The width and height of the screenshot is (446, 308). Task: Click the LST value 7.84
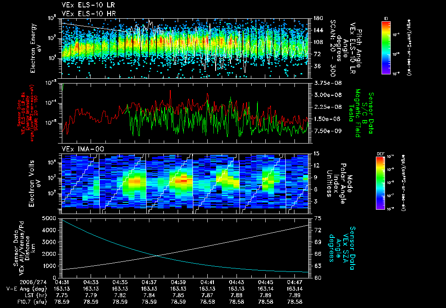(149, 296)
